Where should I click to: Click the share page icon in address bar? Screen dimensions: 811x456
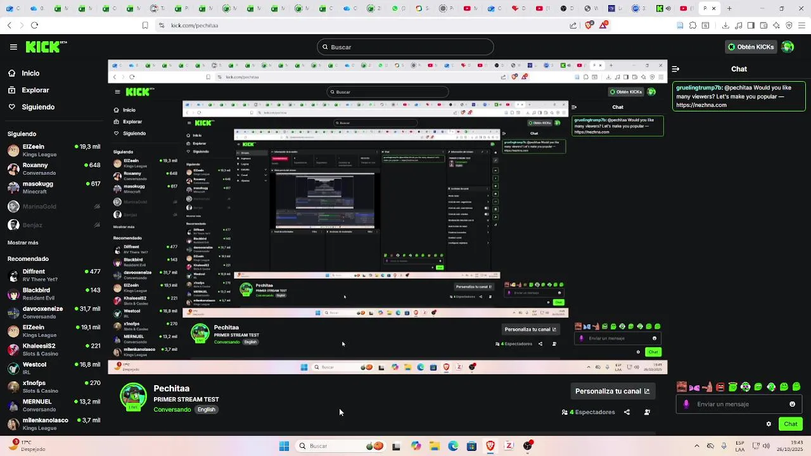573,25
